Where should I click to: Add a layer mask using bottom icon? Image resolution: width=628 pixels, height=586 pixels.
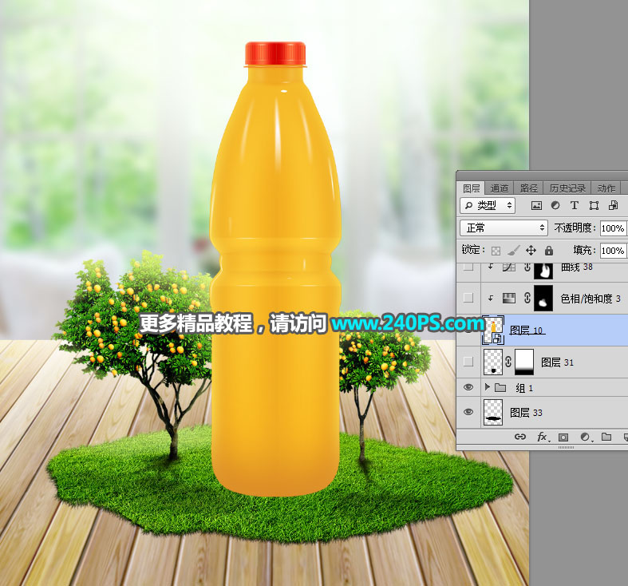[563, 437]
